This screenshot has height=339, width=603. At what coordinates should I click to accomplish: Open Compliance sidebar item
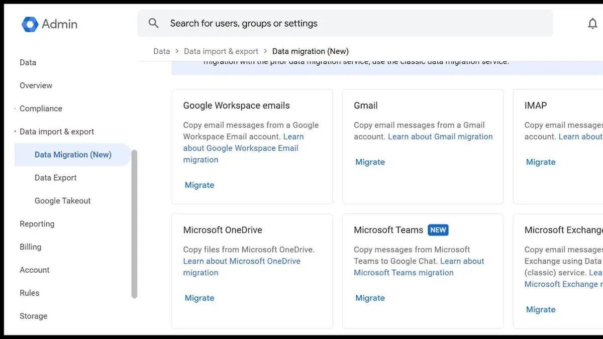pos(41,108)
